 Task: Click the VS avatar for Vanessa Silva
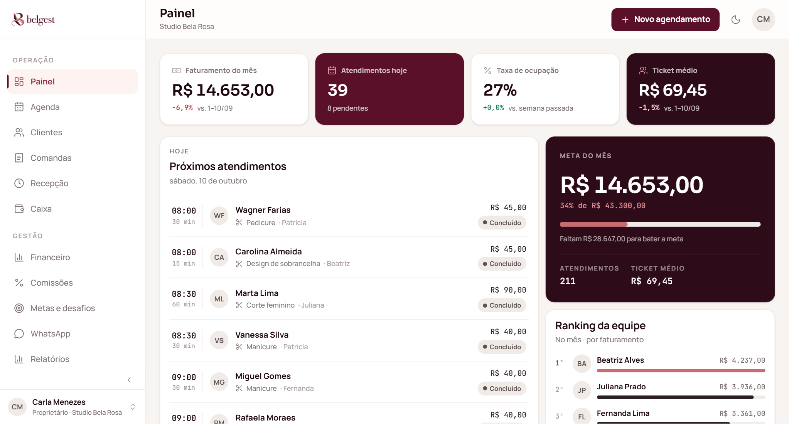pyautogui.click(x=219, y=340)
